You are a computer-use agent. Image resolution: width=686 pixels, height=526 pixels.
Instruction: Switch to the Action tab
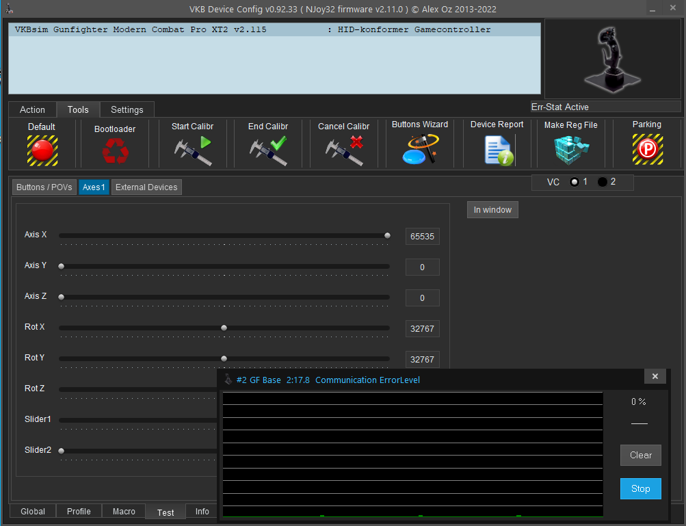click(32, 110)
